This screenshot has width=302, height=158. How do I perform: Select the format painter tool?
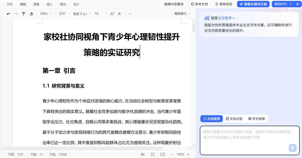click(24, 14)
